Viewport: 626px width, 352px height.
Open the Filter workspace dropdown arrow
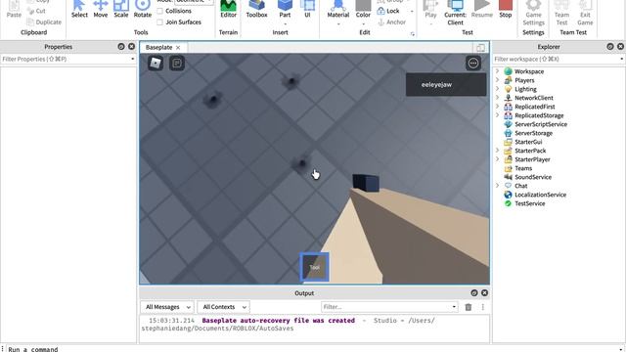coord(621,59)
